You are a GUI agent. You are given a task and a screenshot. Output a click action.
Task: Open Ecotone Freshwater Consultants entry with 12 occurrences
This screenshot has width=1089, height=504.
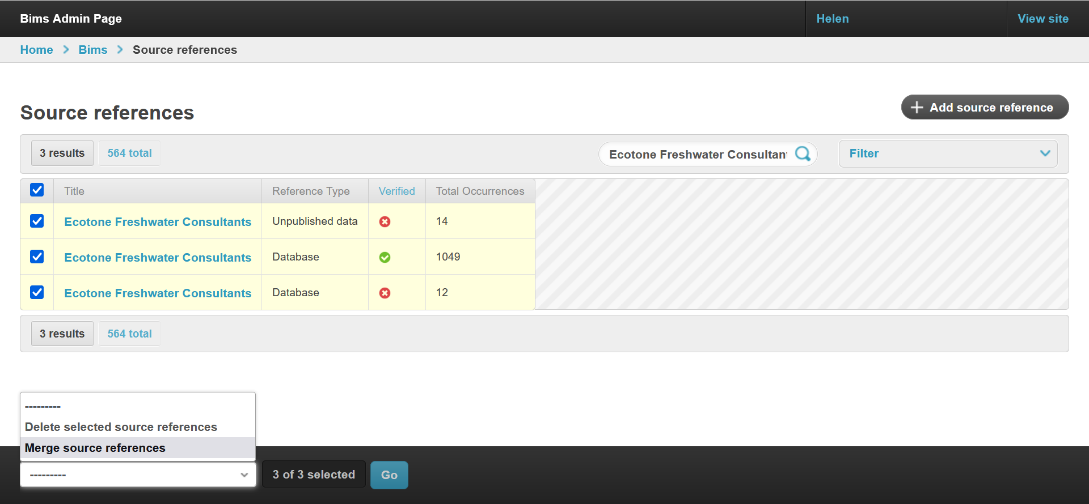(x=158, y=293)
